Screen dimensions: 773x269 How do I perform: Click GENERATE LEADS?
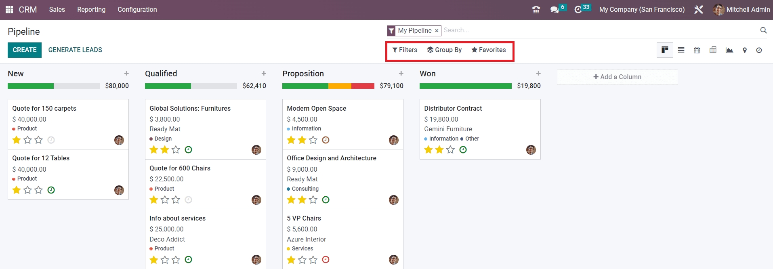(75, 50)
